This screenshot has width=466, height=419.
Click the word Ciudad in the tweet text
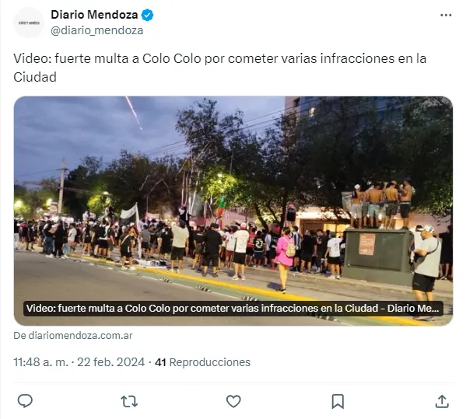point(35,77)
